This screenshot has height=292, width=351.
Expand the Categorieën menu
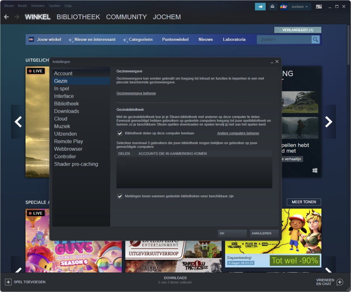pos(138,40)
